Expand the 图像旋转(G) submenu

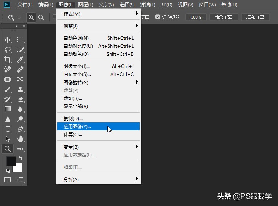click(x=98, y=82)
